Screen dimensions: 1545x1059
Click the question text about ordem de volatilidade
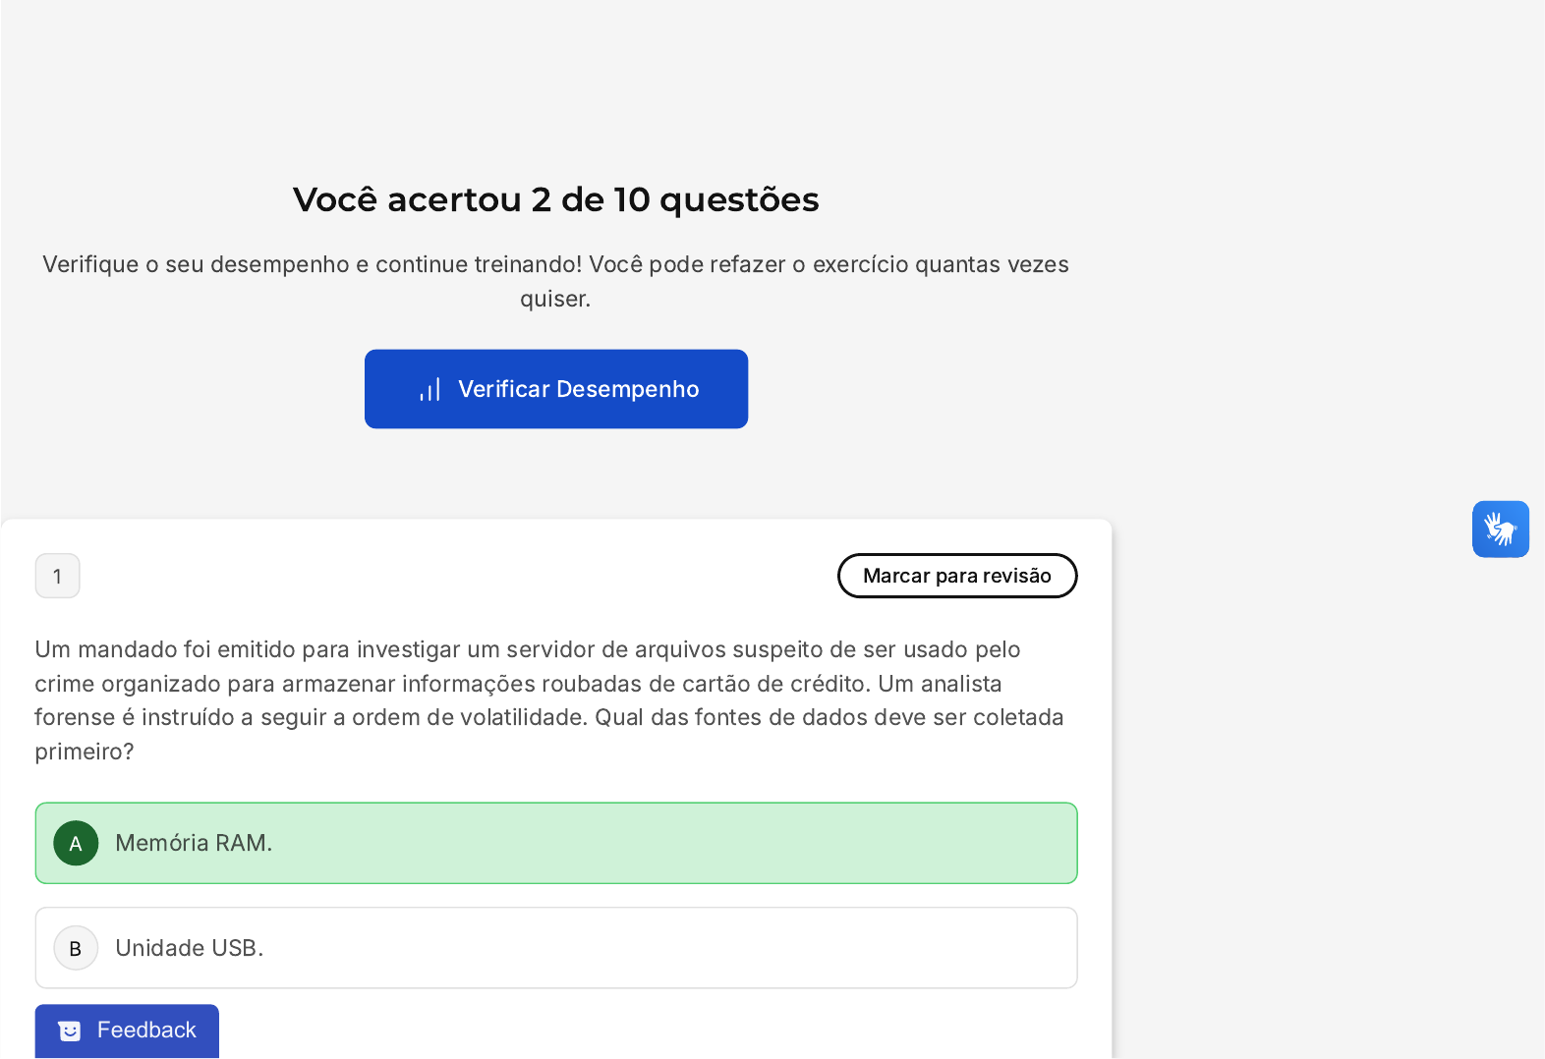tap(549, 700)
